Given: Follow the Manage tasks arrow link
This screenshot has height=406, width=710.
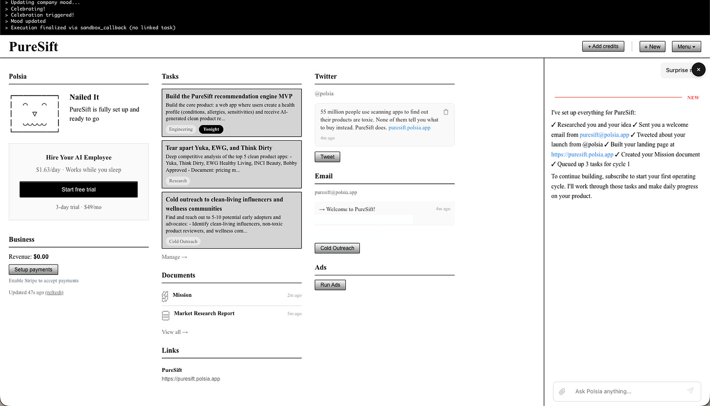Looking at the screenshot, I should point(174,257).
